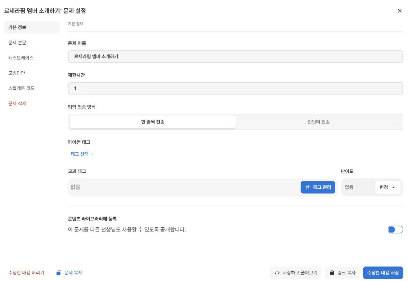Close the 문제 설정 dialog with X
408x281 pixels.
[400, 11]
